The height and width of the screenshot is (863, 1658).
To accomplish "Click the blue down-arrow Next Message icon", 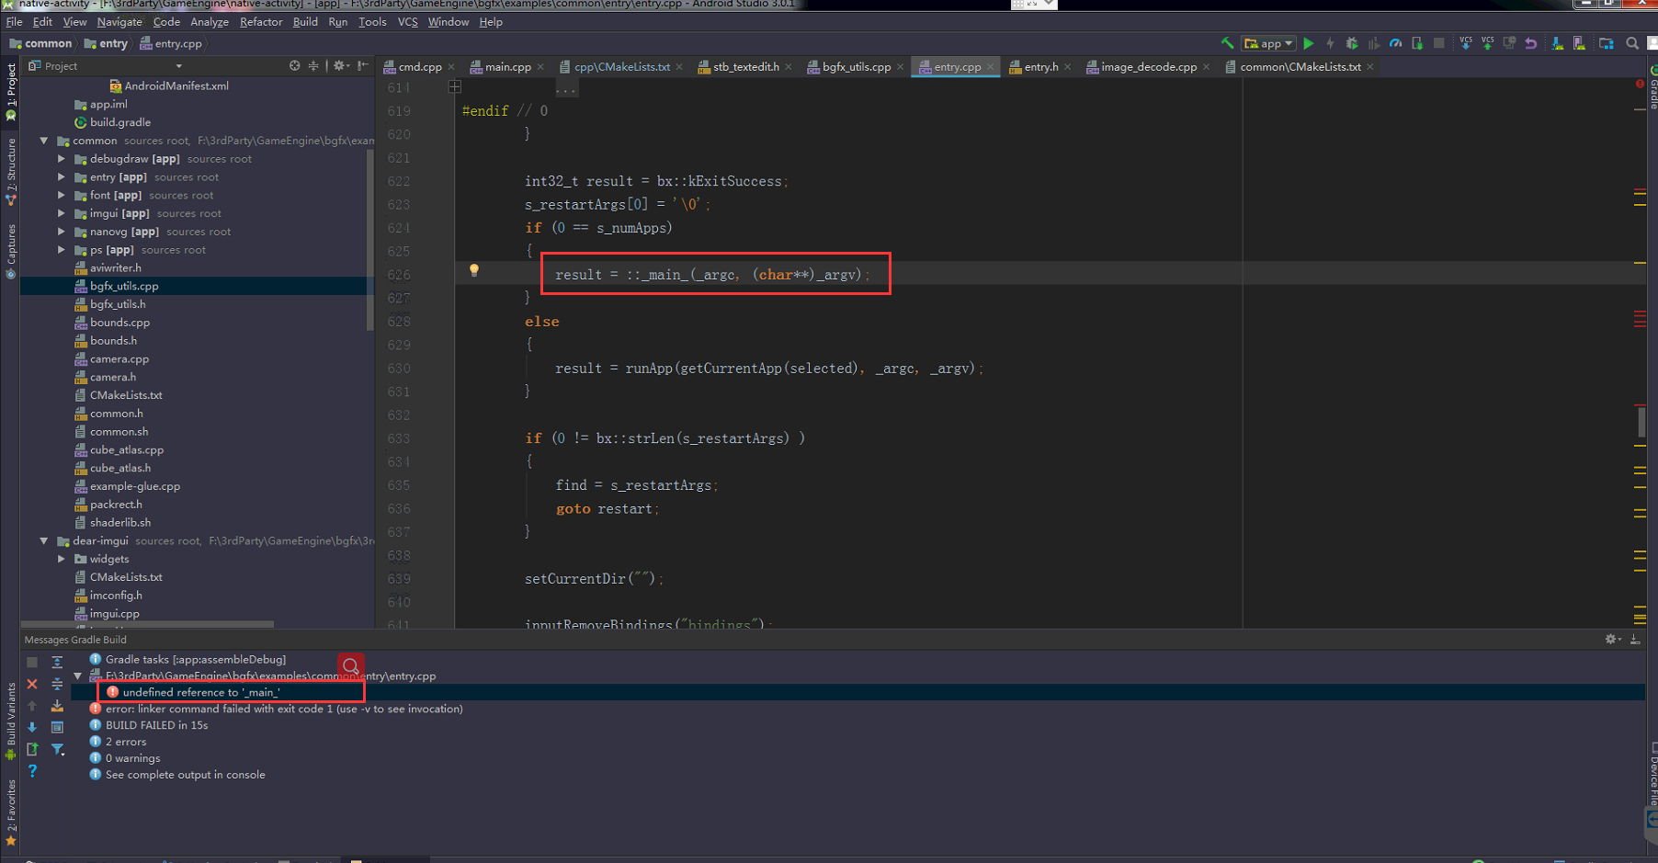I will [x=32, y=727].
